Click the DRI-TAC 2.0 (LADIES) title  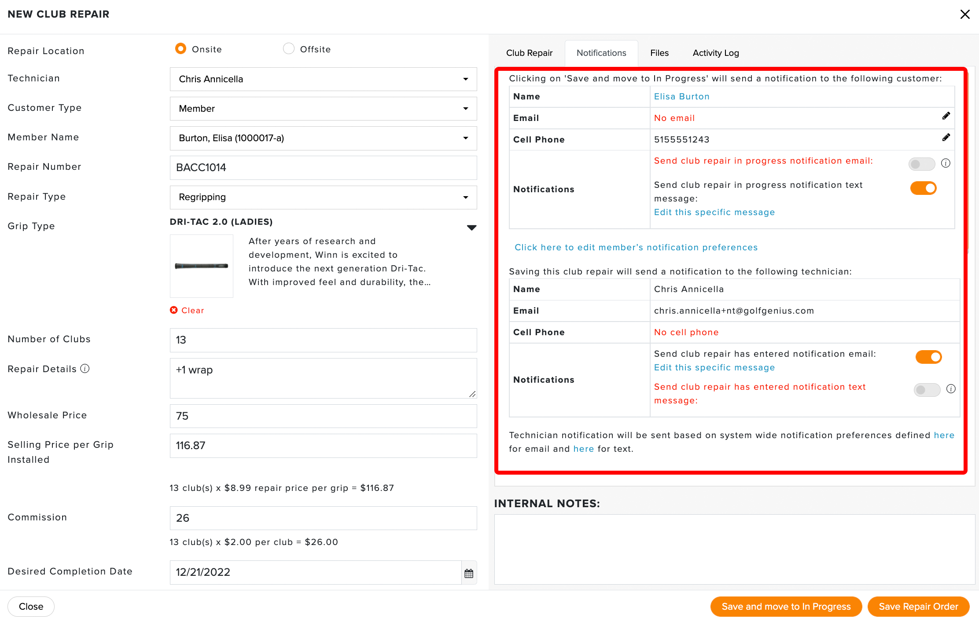221,222
